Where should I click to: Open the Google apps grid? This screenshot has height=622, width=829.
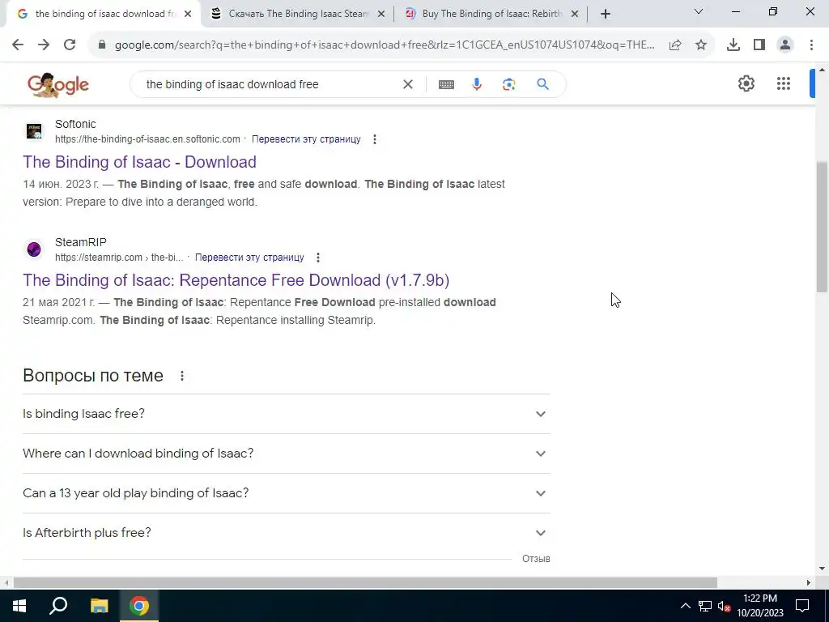(783, 83)
